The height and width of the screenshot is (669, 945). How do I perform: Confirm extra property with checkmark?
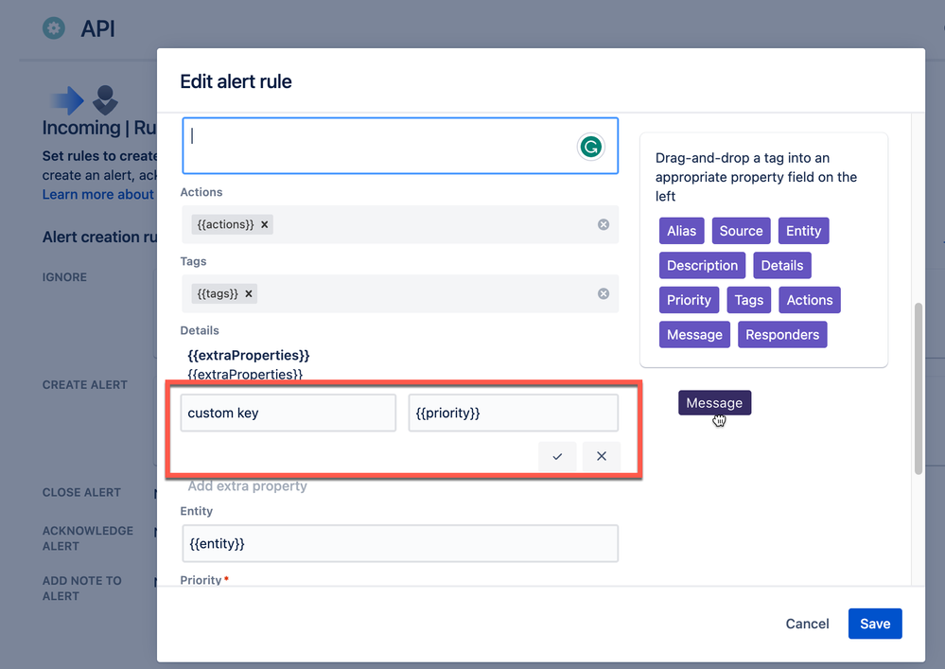point(557,456)
